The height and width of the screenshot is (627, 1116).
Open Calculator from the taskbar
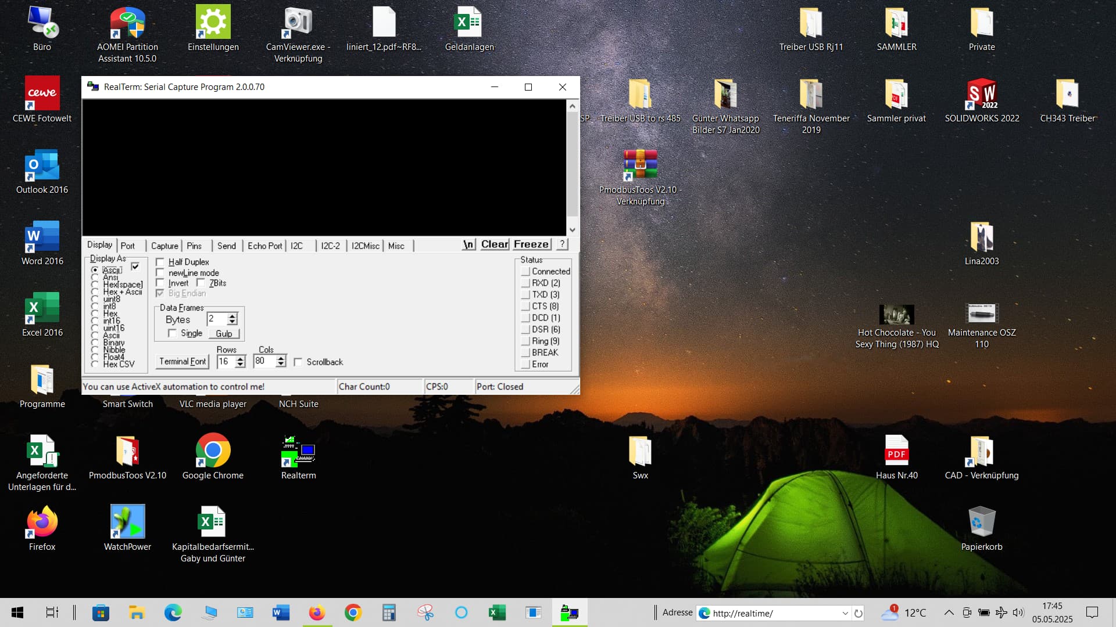389,612
